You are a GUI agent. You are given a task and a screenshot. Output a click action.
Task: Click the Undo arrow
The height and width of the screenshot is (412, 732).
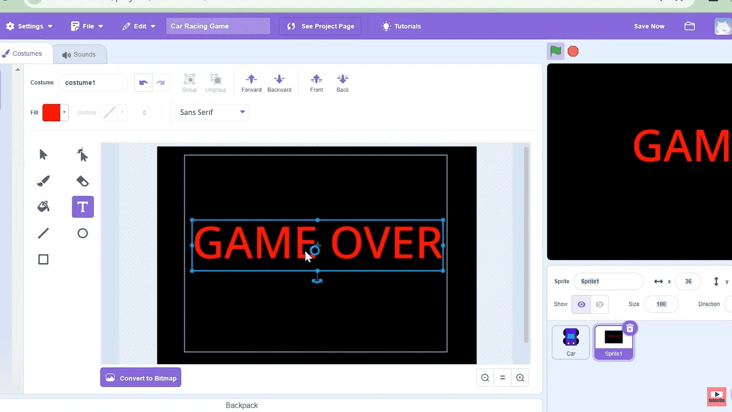tap(143, 82)
